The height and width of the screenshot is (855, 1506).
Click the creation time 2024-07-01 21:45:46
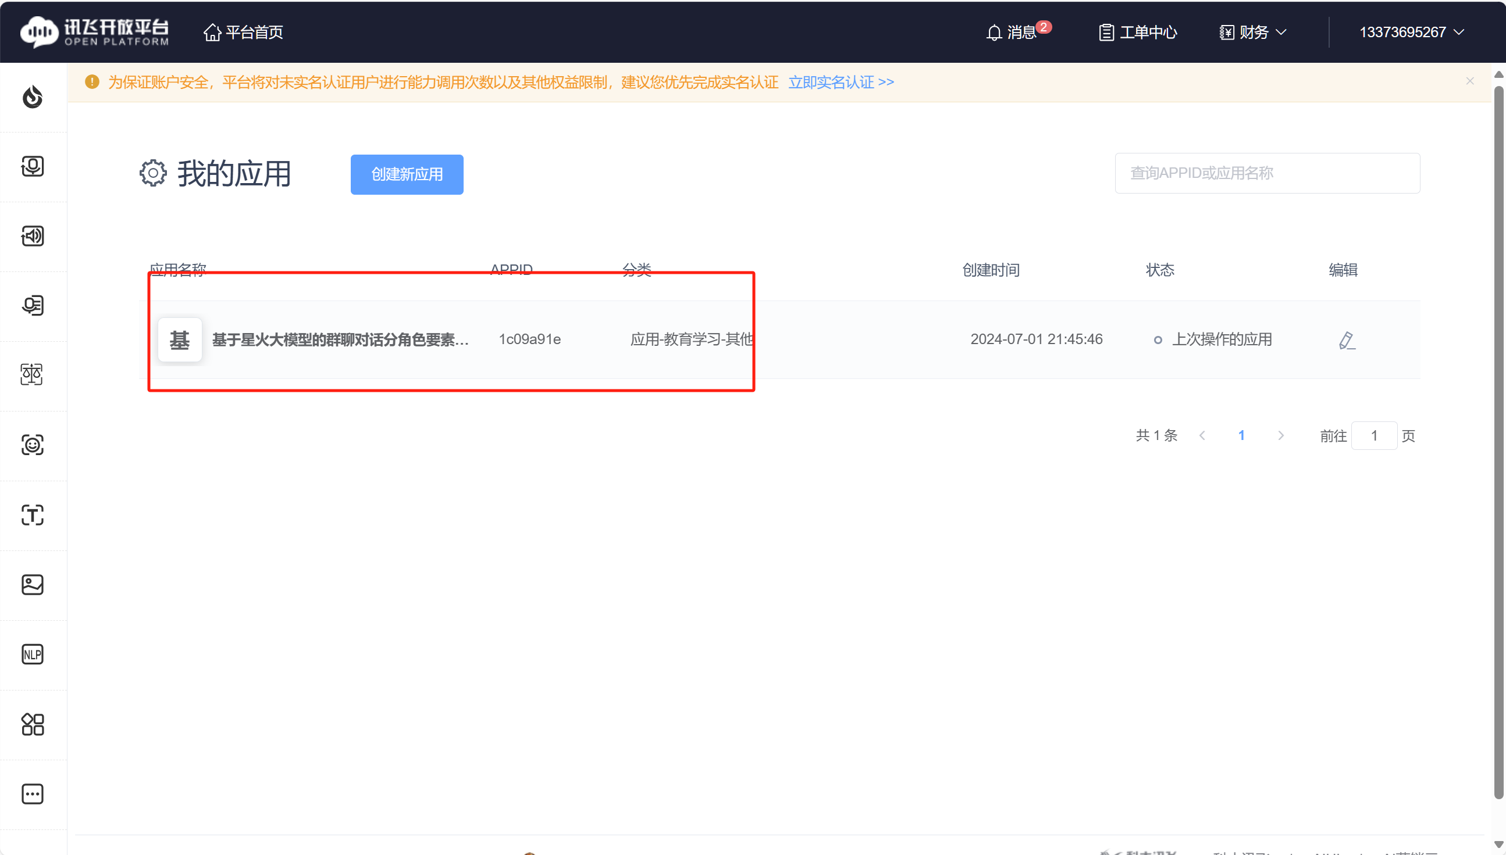click(x=1037, y=339)
